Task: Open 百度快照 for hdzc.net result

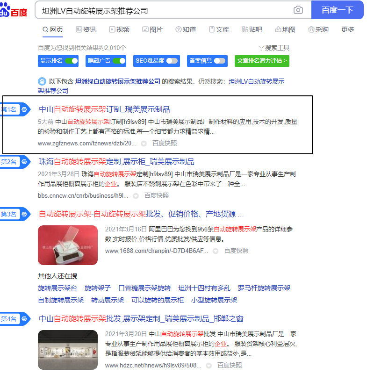Action: tap(230, 365)
